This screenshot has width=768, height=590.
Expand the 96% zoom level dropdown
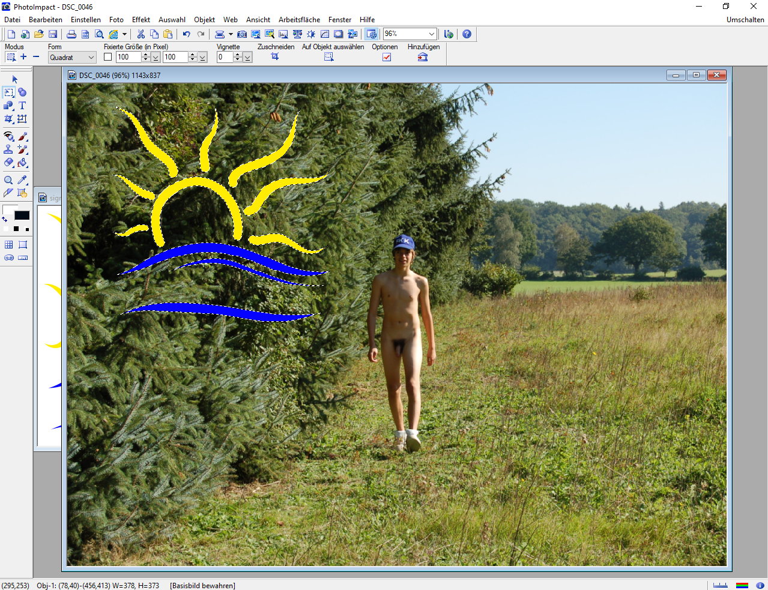(431, 34)
